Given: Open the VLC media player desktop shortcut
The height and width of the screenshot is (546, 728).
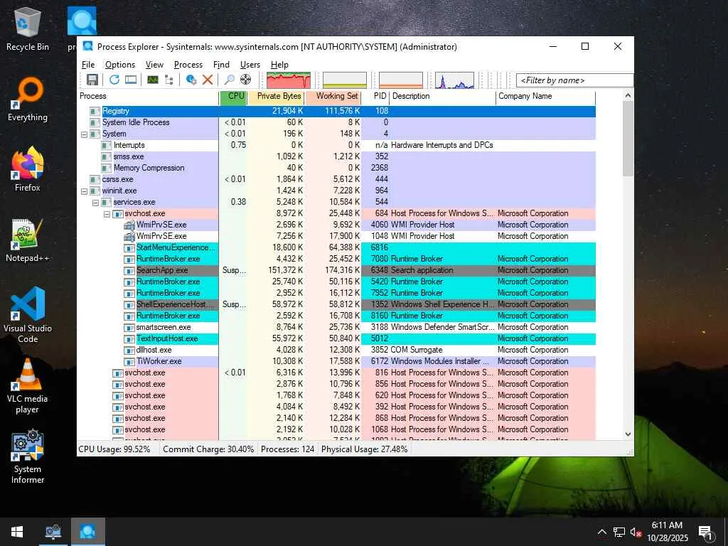Looking at the screenshot, I should pos(28,386).
